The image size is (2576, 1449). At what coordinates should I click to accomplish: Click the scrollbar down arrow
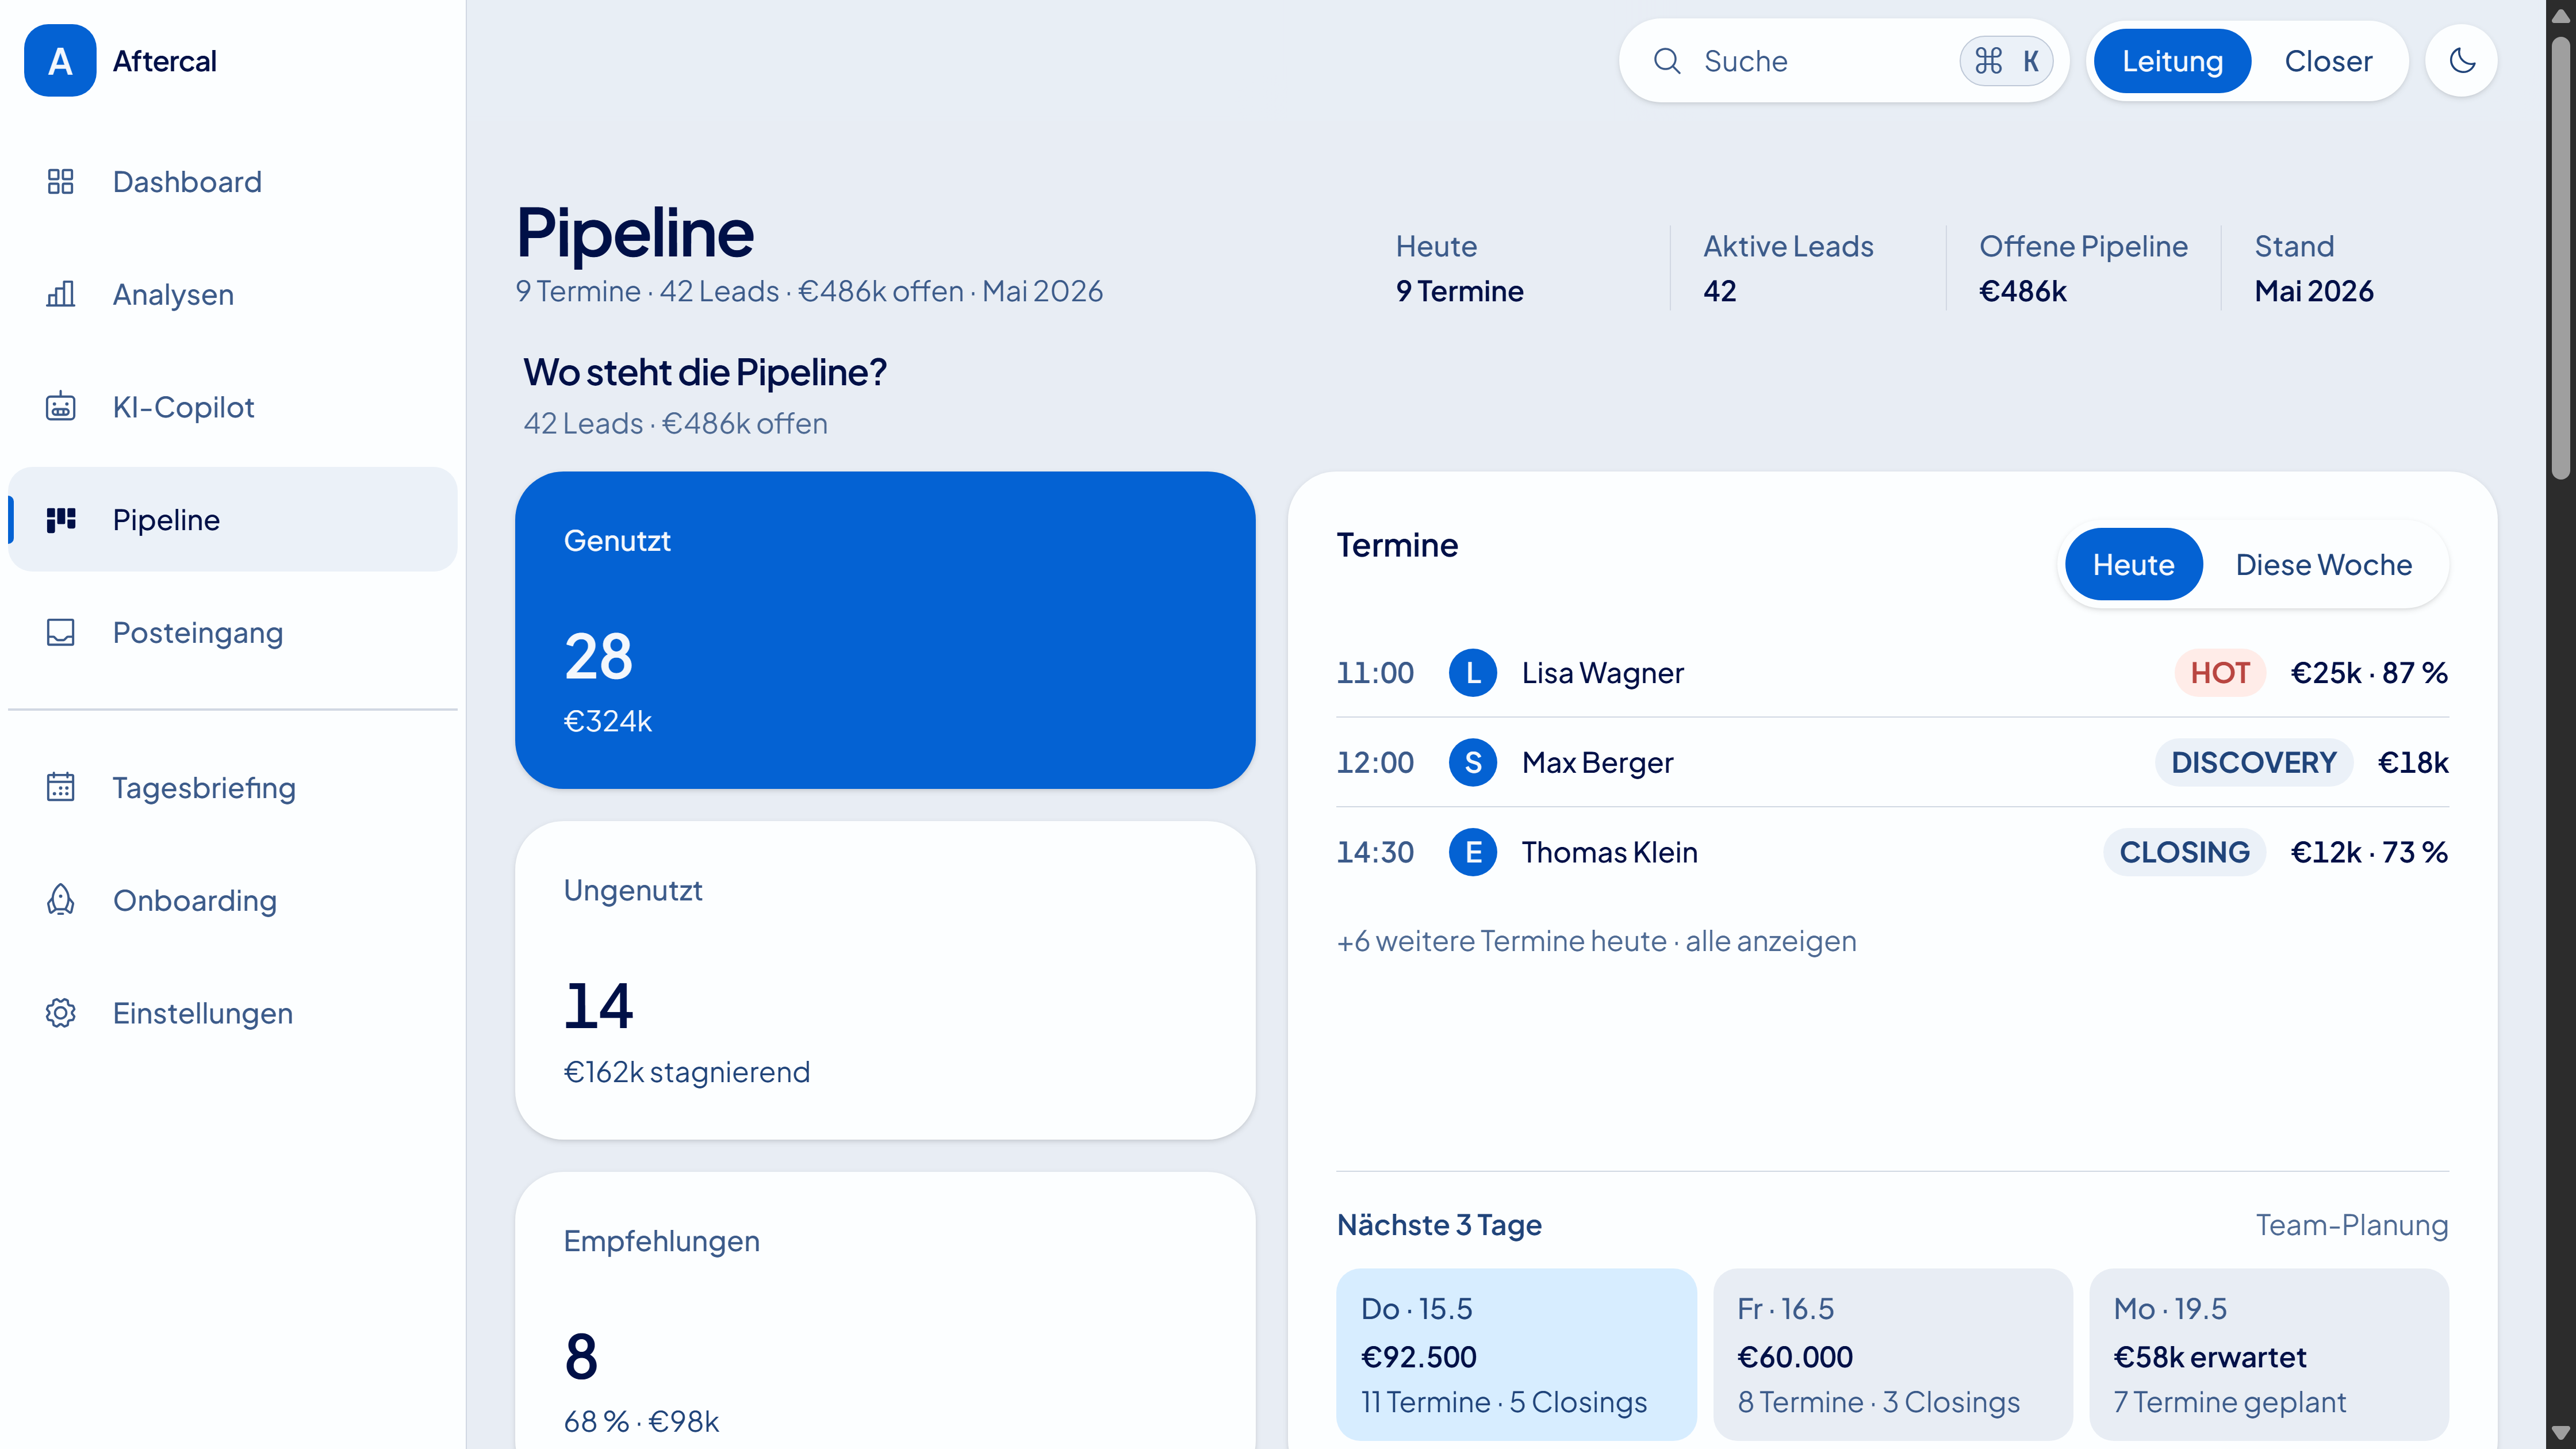2561,1433
